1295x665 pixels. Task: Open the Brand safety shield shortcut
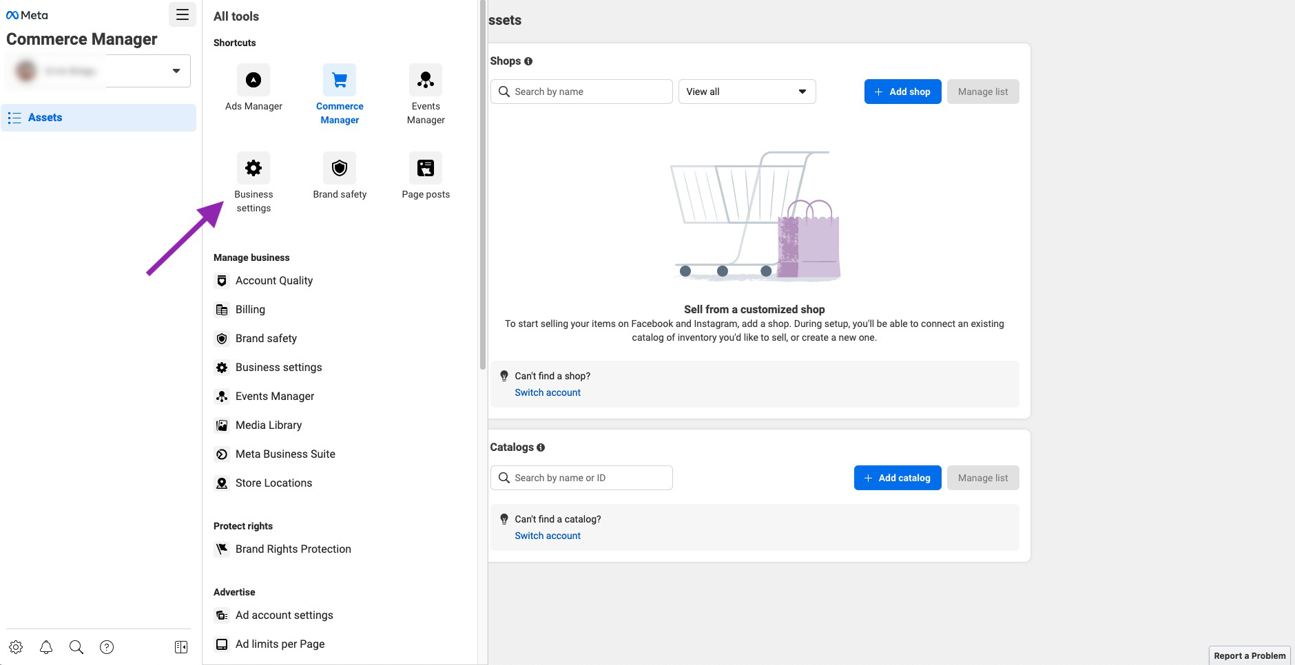(x=340, y=168)
